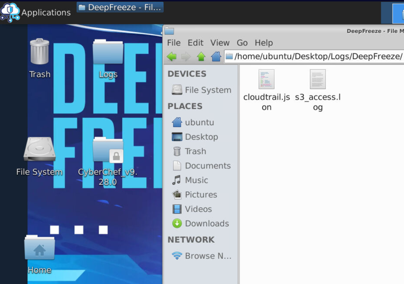Select the Logs folder on the desktop
Screen dimensions: 404x284
click(x=108, y=51)
